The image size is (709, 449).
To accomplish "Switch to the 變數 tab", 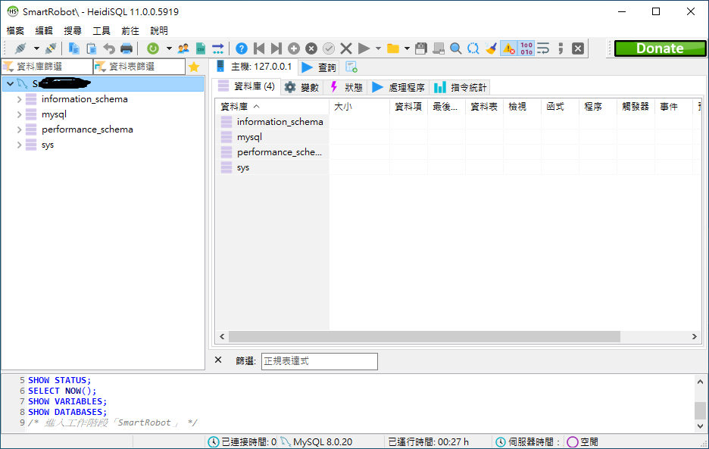I will coord(301,87).
